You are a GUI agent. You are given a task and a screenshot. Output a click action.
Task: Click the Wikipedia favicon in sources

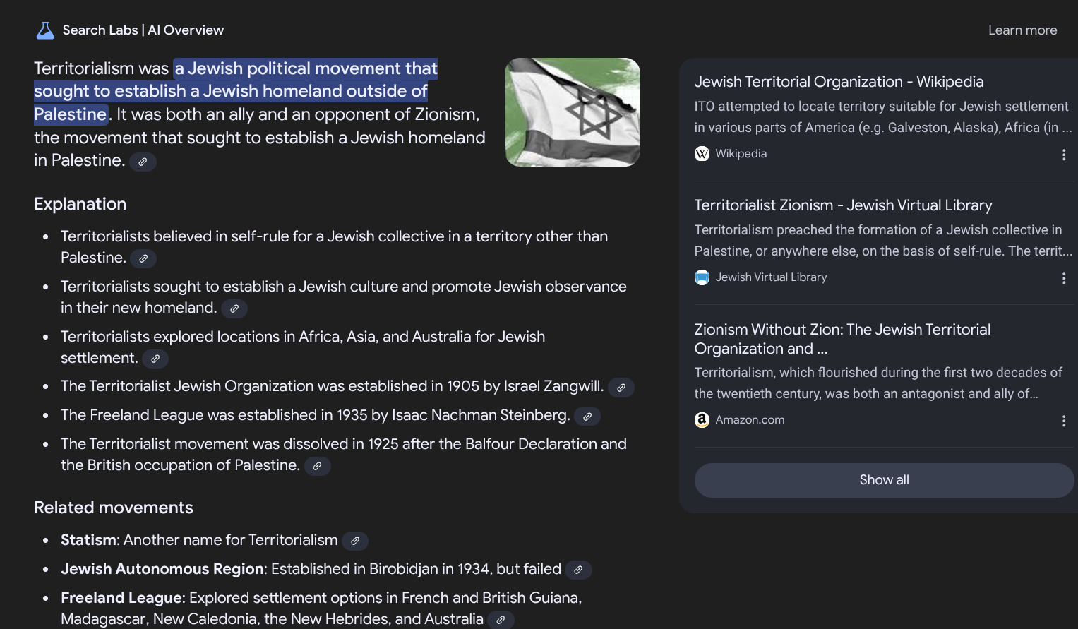pos(702,154)
